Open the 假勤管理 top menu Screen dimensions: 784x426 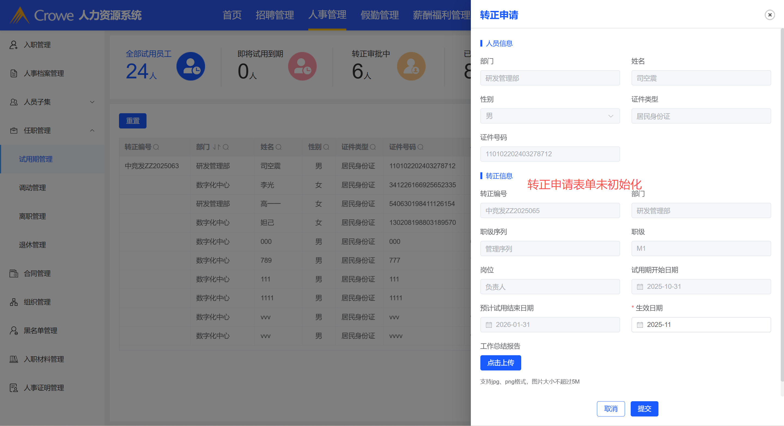pyautogui.click(x=379, y=15)
